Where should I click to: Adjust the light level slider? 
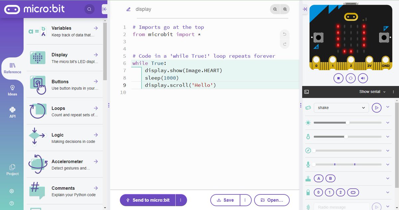click(347, 123)
